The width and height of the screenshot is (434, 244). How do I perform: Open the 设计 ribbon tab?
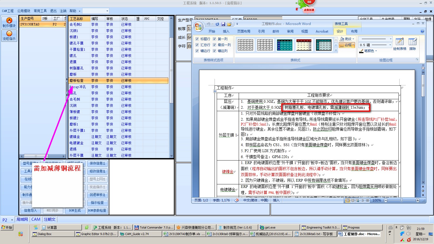click(x=340, y=31)
